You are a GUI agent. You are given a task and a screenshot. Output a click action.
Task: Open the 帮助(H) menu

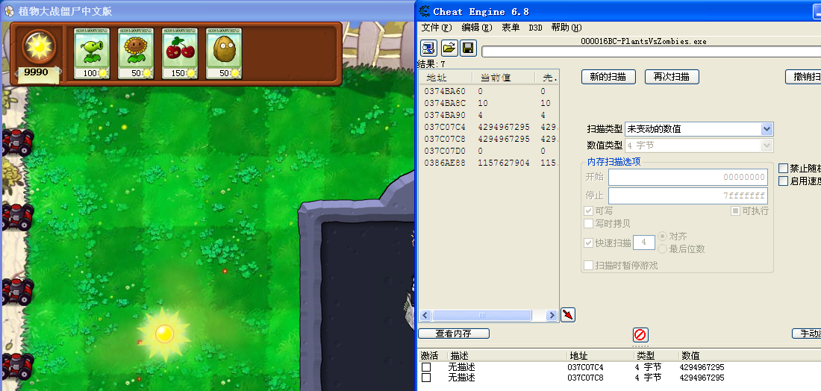(566, 28)
